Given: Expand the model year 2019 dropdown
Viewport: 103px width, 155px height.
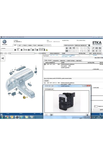Looking at the screenshot, I should (29, 50).
